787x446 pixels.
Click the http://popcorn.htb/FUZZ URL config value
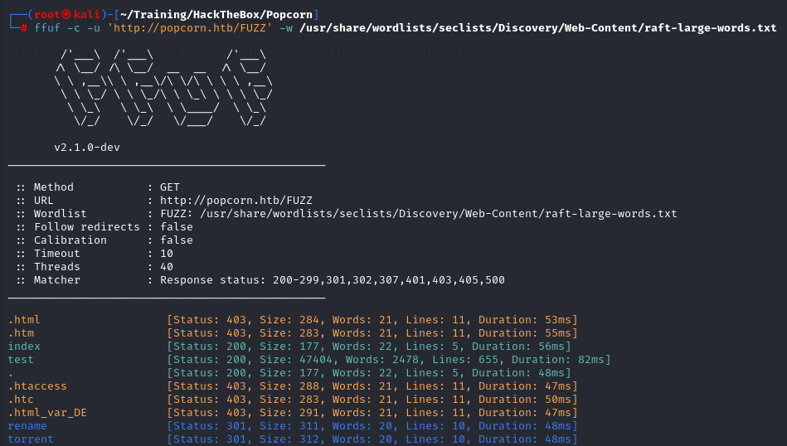236,201
